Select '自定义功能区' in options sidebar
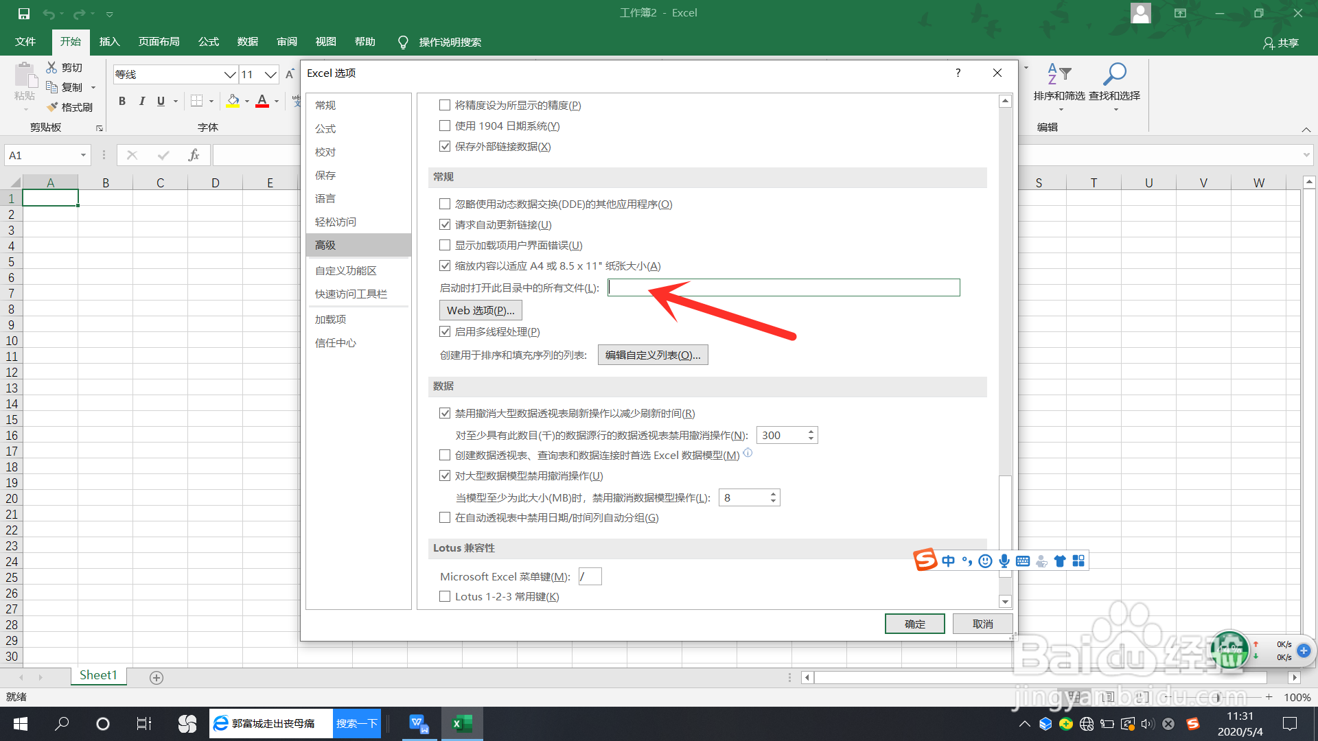This screenshot has height=741, width=1318. pyautogui.click(x=358, y=271)
